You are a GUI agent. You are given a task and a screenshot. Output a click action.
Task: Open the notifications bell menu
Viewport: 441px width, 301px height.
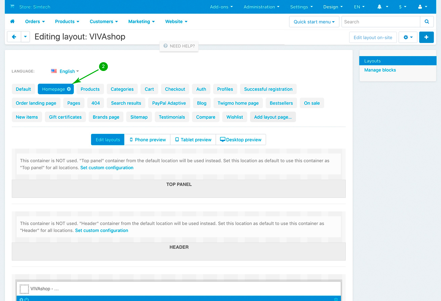(383, 7)
